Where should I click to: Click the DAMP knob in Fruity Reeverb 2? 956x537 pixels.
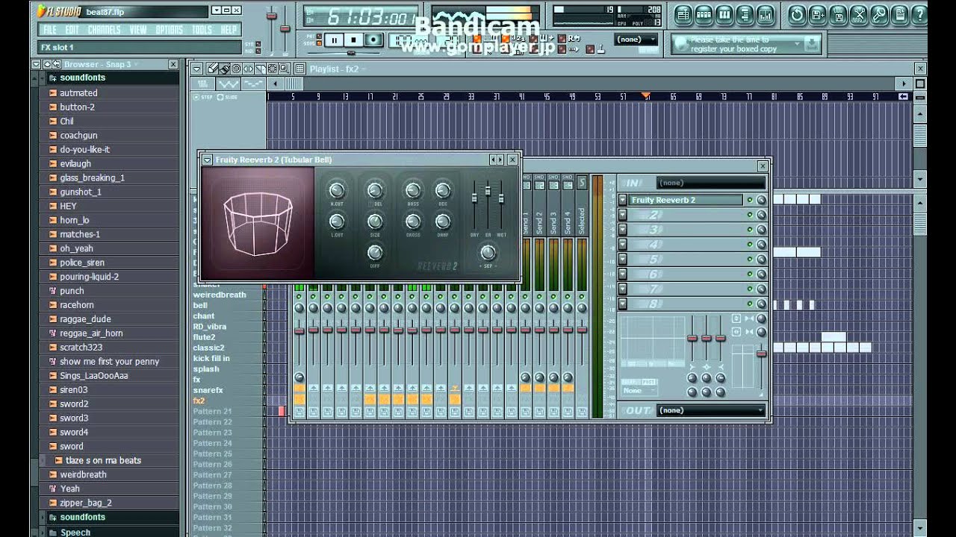pos(443,222)
